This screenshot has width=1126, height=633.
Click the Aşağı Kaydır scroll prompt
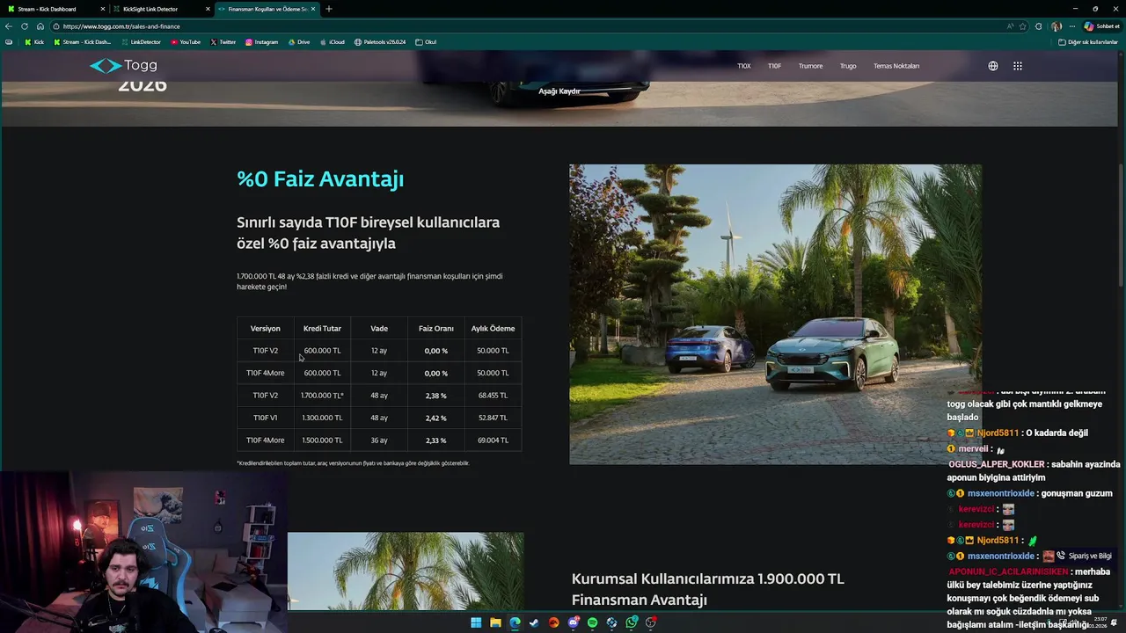tap(559, 91)
